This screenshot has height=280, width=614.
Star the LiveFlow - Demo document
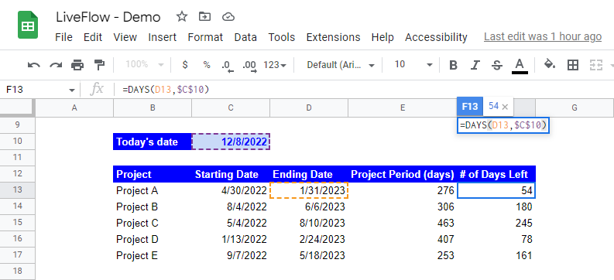pyautogui.click(x=182, y=16)
